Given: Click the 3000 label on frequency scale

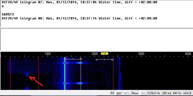Looking at the screenshot, I should (141, 54).
